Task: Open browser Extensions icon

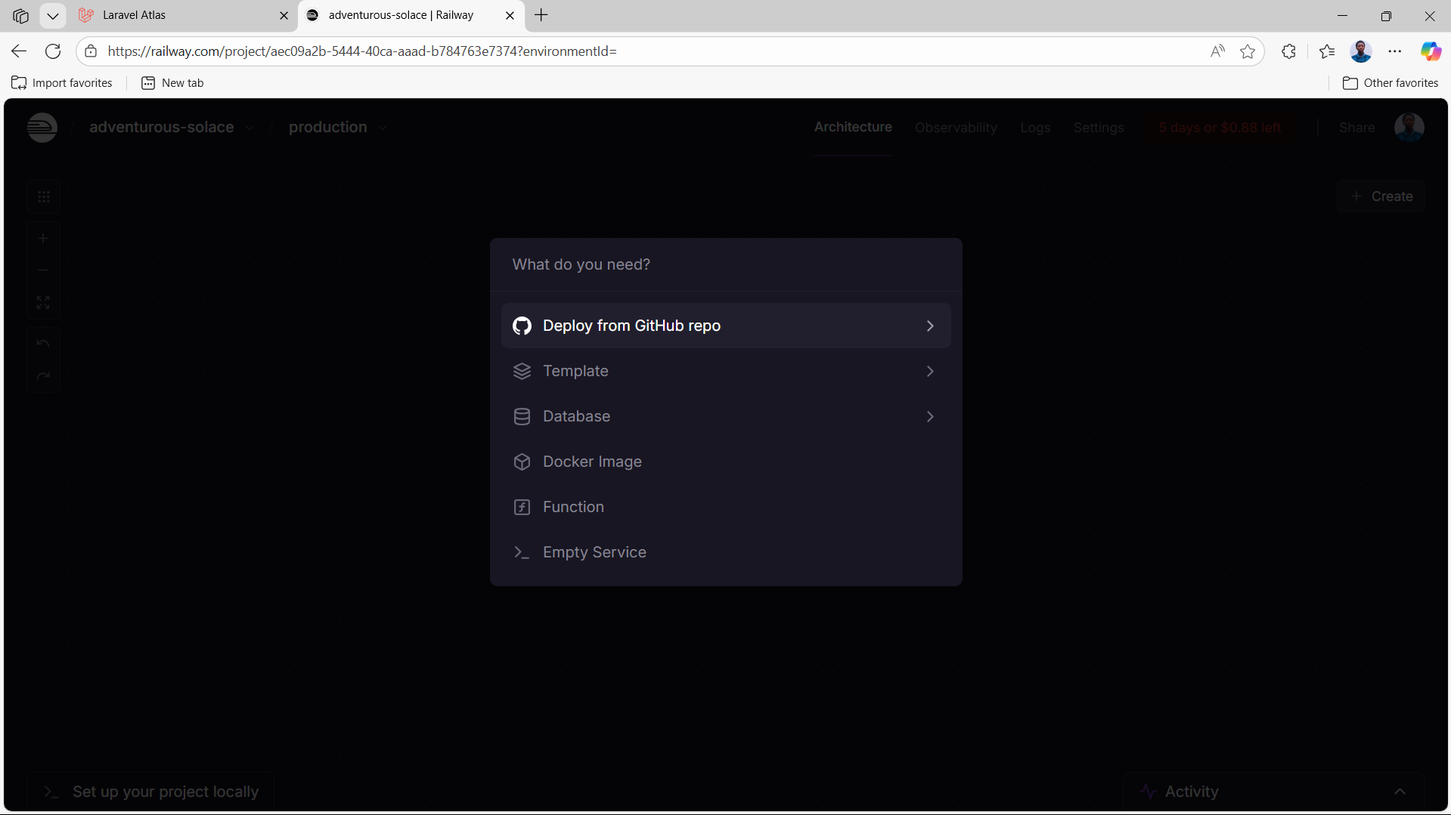Action: [x=1288, y=51]
